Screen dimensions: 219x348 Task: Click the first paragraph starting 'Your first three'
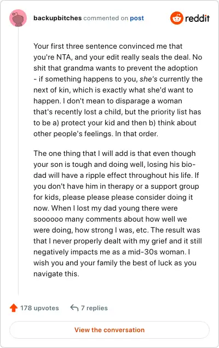tap(118, 90)
